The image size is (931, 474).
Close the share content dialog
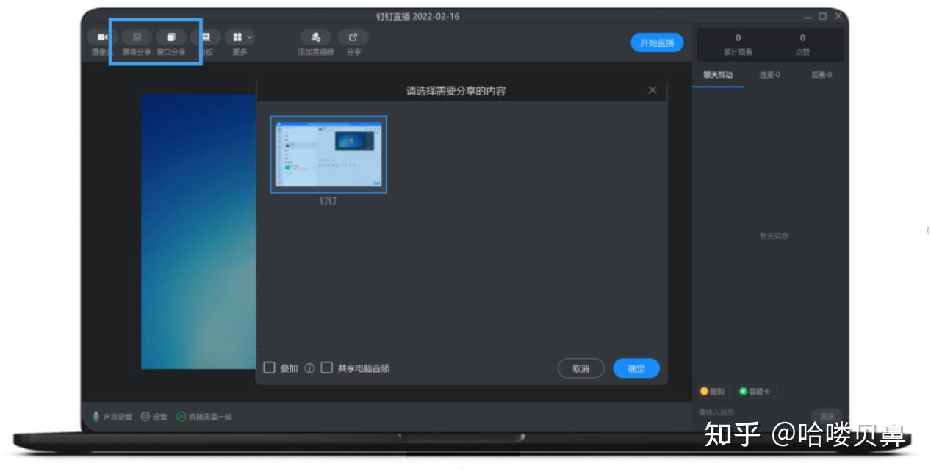click(653, 90)
